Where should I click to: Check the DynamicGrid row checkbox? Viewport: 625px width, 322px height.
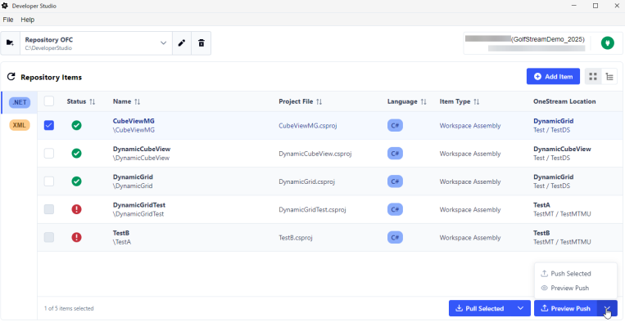coord(49,181)
